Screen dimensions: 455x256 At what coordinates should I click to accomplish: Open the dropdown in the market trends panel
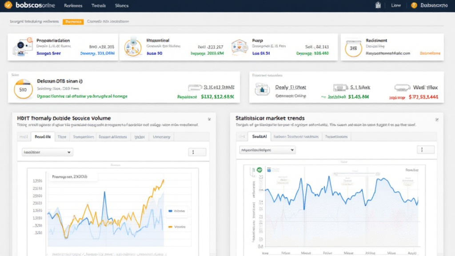267,150
